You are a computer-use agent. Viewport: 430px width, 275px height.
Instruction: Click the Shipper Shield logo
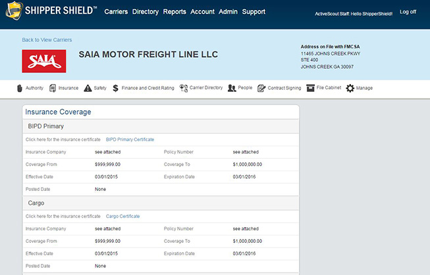coord(50,12)
